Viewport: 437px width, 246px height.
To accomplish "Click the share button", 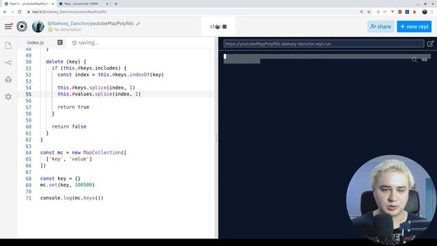I will click(381, 27).
